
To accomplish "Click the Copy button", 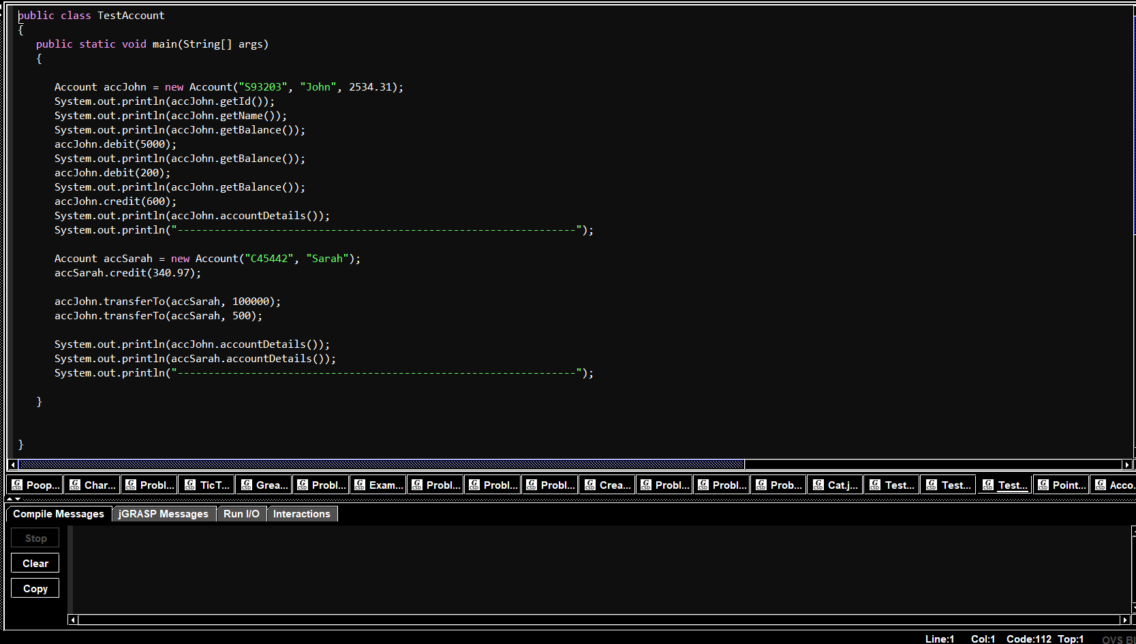I will 35,587.
